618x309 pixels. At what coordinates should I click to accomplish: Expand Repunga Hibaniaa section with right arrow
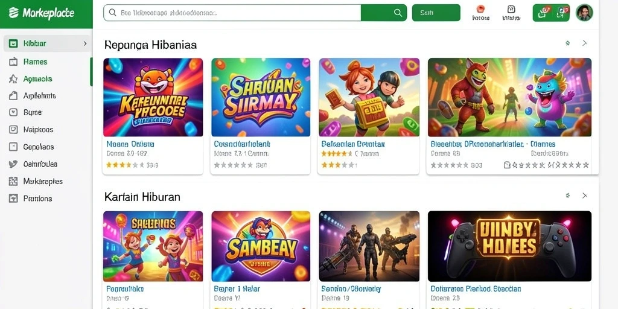pyautogui.click(x=585, y=43)
